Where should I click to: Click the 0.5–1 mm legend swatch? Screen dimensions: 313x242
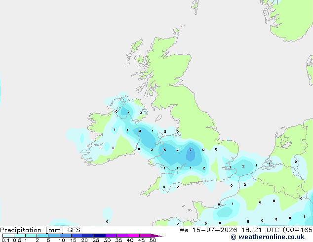[20, 236]
